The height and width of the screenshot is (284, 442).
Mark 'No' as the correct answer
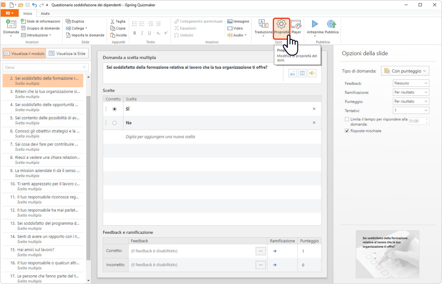coord(115,123)
